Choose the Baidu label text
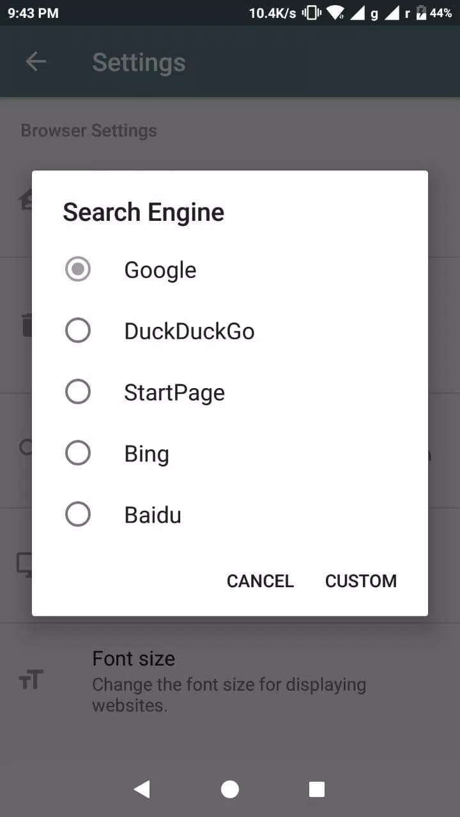 click(153, 515)
